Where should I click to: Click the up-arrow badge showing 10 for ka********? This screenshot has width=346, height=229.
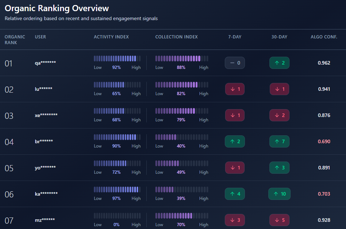pyautogui.click(x=279, y=194)
